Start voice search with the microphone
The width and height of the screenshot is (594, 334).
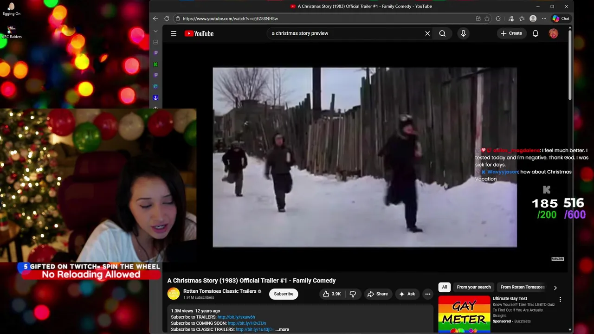point(463,33)
